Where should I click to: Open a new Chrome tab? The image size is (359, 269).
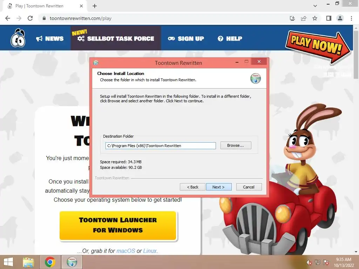pyautogui.click(x=95, y=6)
